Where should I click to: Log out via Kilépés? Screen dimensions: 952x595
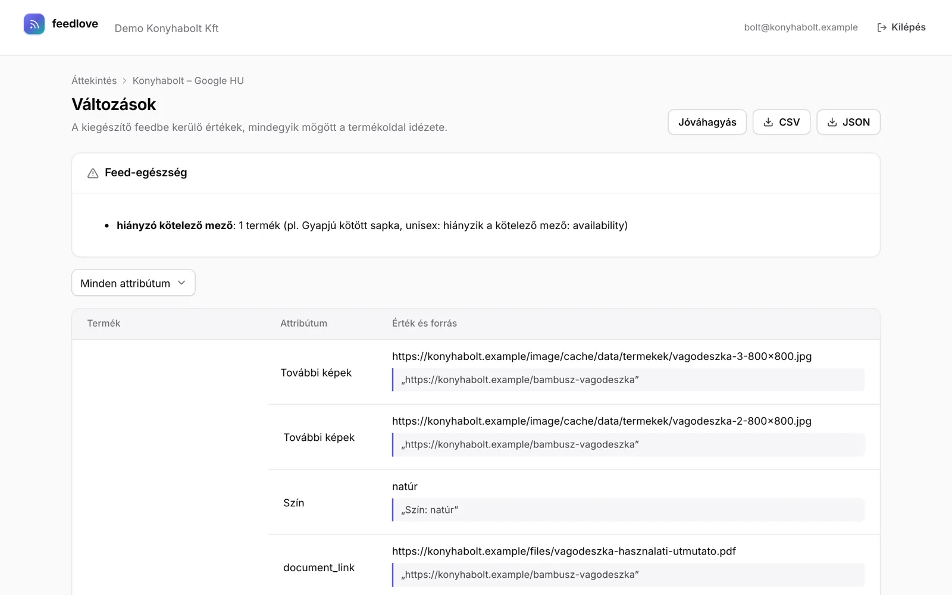(901, 27)
